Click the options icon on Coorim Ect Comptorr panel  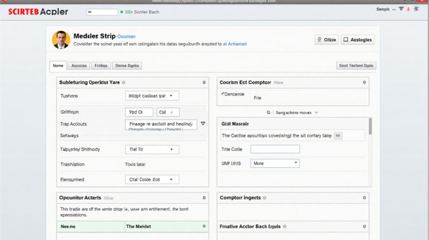(364, 82)
